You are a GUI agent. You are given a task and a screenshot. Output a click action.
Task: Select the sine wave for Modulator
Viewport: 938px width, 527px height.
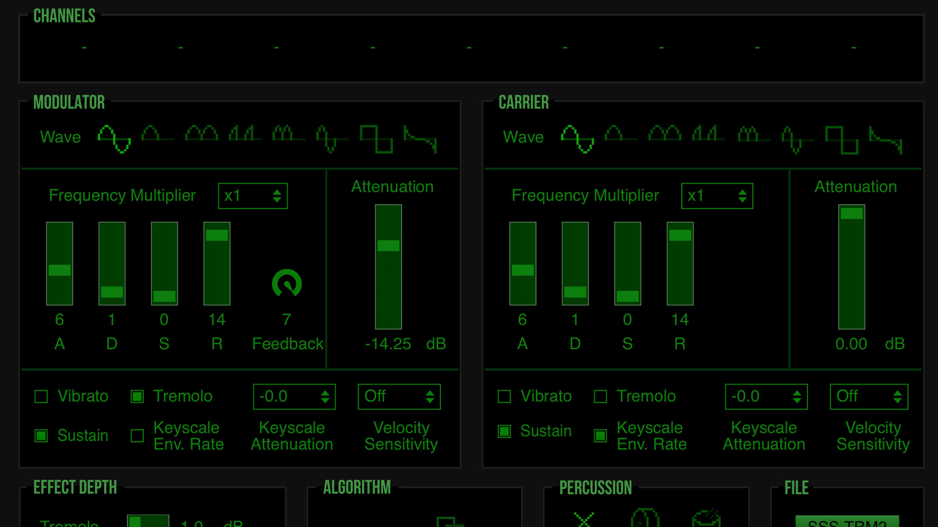coord(114,138)
